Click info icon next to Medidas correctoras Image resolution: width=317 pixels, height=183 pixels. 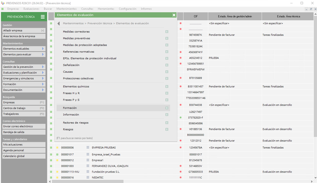[x=167, y=32]
